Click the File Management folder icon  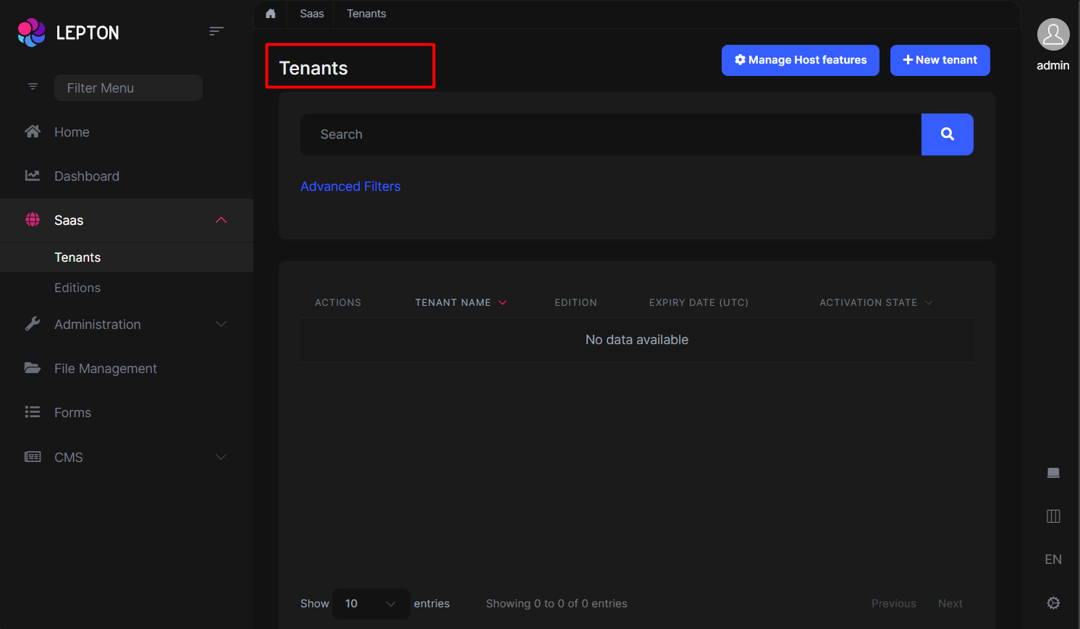(x=33, y=368)
